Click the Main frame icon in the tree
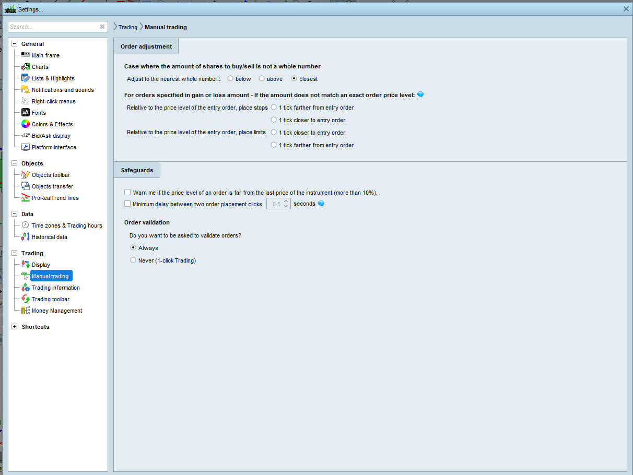 click(26, 55)
